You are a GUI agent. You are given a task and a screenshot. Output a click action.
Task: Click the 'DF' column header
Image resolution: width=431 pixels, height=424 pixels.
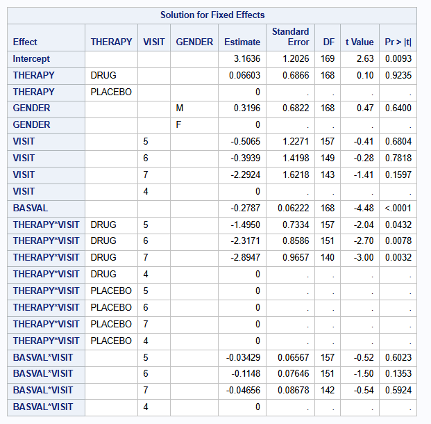click(328, 42)
